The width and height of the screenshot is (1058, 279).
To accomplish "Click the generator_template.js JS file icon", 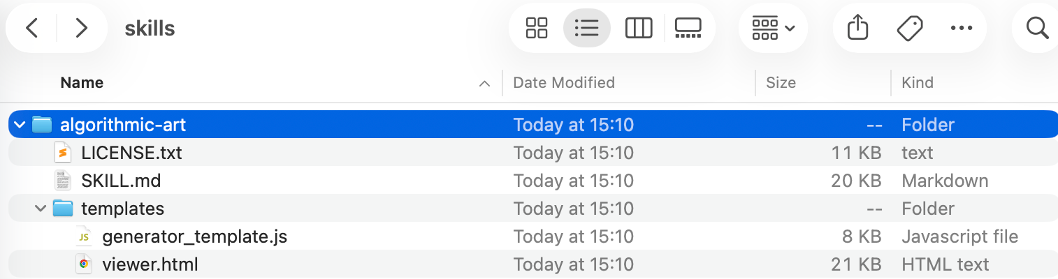I will click(84, 236).
